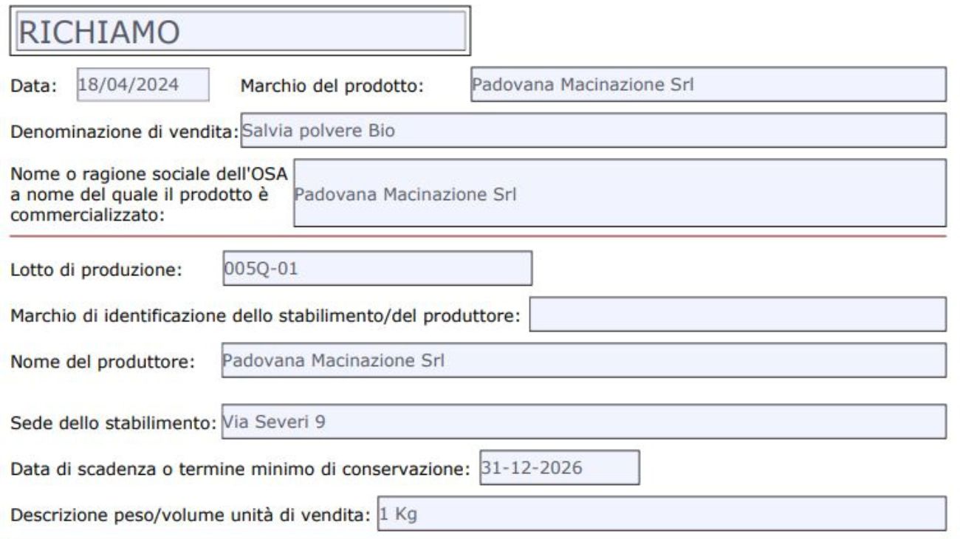This screenshot has height=539, width=960.
Task: Select the OSA ragione sociale field
Action: pos(620,193)
